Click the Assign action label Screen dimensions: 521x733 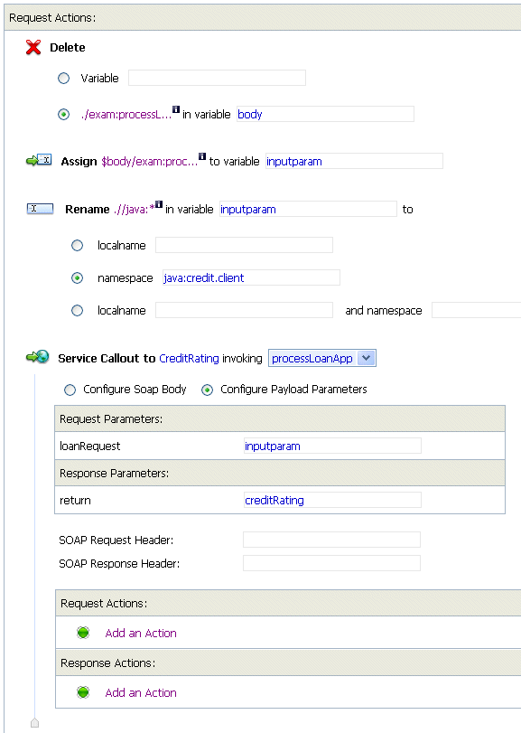pyautogui.click(x=79, y=162)
